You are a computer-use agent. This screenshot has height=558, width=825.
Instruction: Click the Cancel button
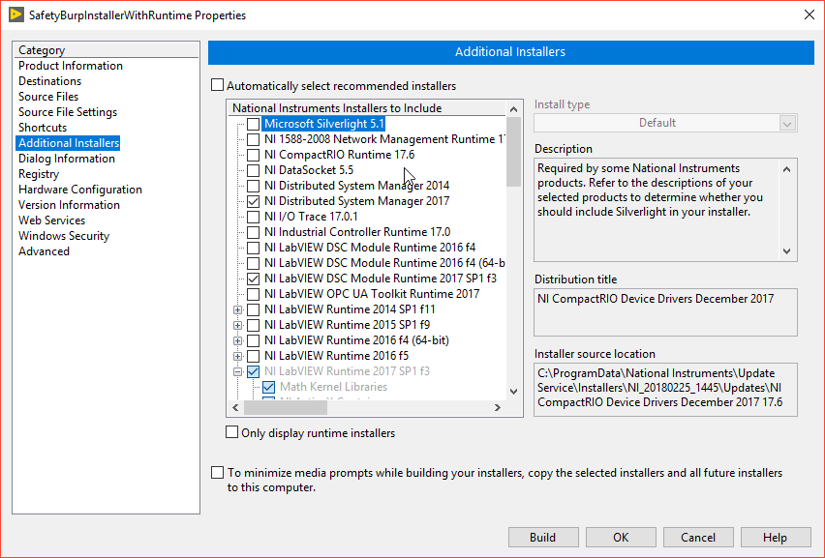coord(698,538)
